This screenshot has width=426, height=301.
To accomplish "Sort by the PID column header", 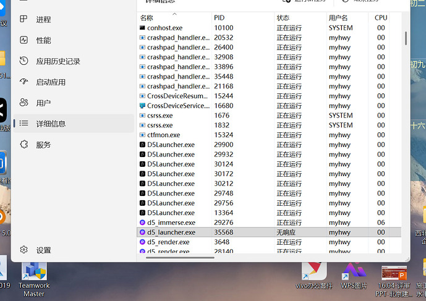I will click(x=243, y=18).
